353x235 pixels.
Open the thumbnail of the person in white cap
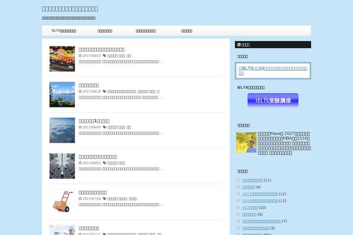coord(62,230)
